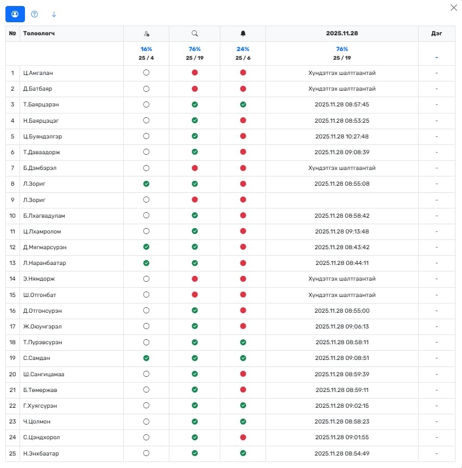Click timestamp 2025.11.28 10:27:48
The width and height of the screenshot is (462, 468).
click(x=341, y=136)
